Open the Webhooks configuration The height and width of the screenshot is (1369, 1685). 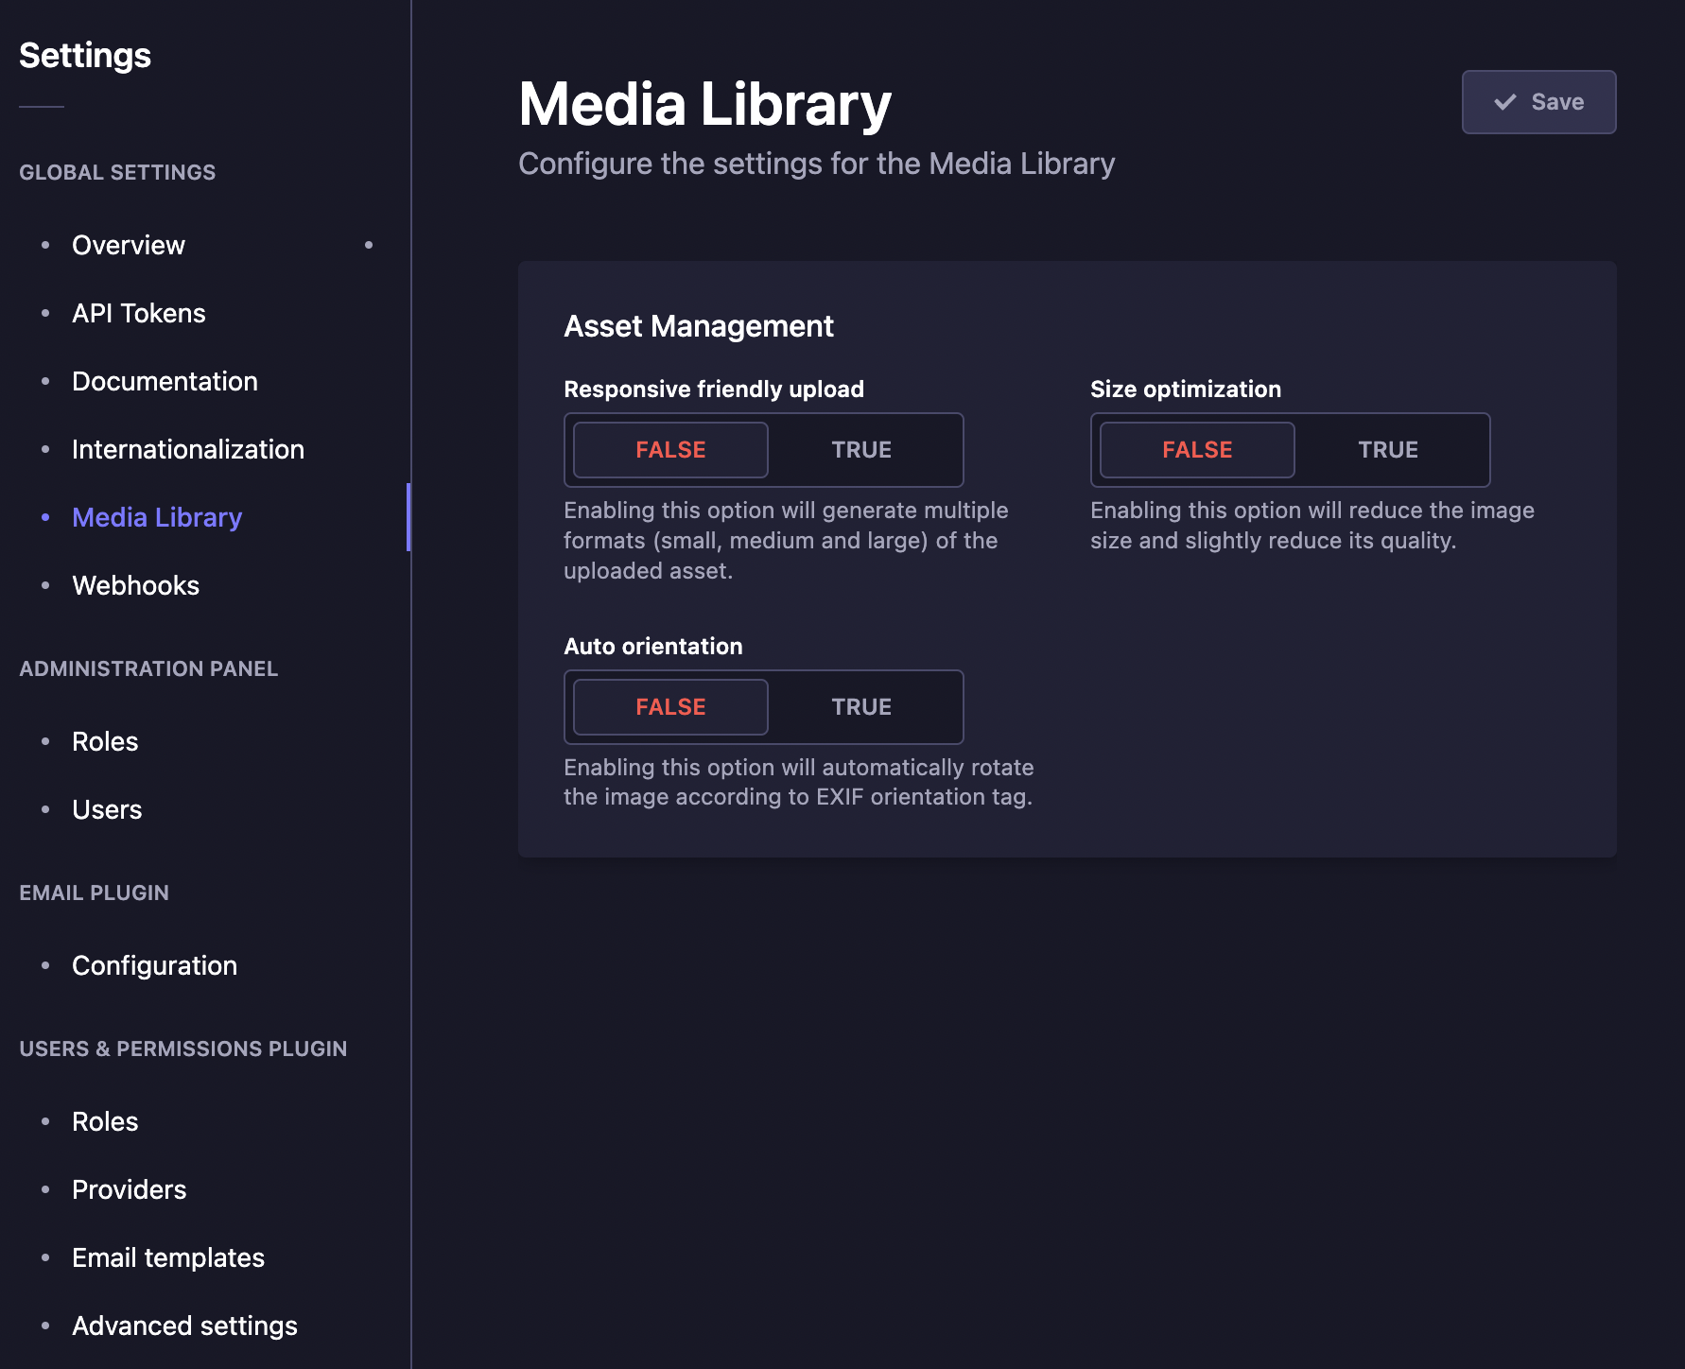tap(135, 585)
